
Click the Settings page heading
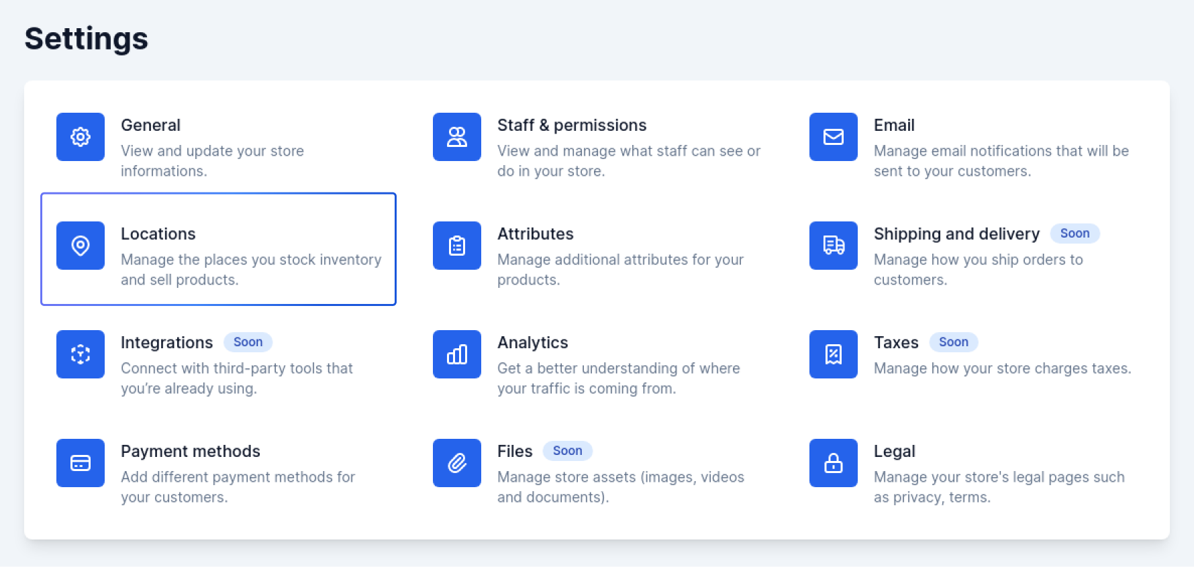87,39
